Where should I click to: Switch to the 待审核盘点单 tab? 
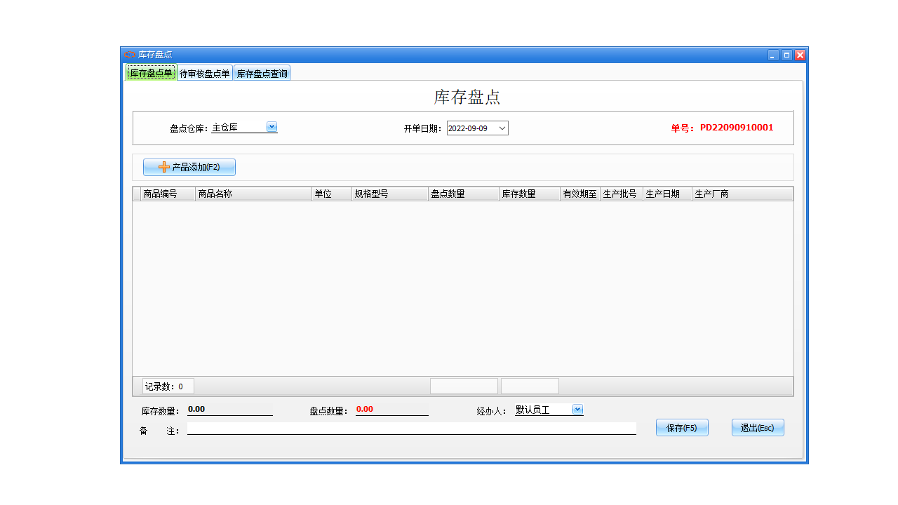coord(205,72)
